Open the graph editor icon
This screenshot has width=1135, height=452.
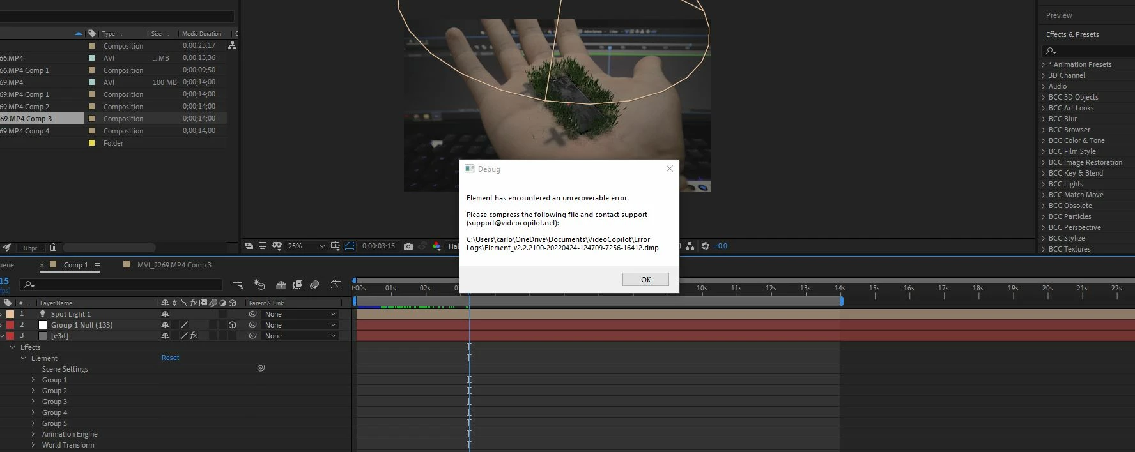[336, 285]
